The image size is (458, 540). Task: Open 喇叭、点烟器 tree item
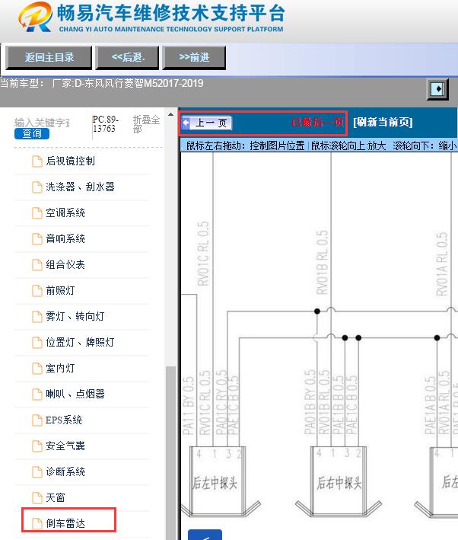[75, 394]
